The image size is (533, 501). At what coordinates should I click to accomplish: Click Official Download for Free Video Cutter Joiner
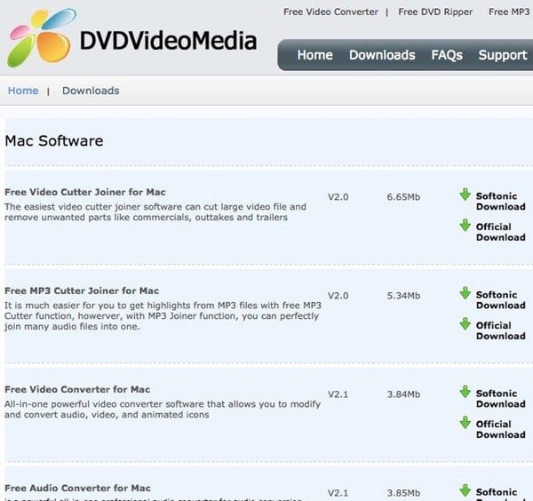coord(501,232)
